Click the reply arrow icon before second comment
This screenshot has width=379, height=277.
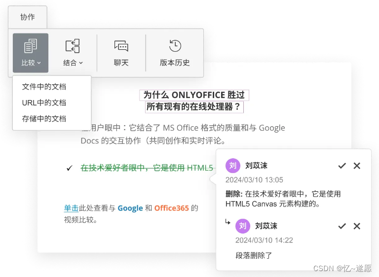tap(227, 222)
